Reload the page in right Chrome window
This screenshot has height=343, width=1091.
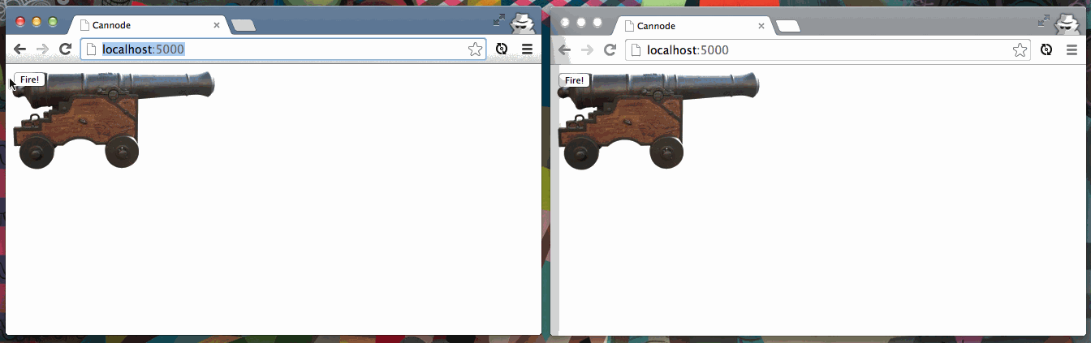[x=610, y=50]
